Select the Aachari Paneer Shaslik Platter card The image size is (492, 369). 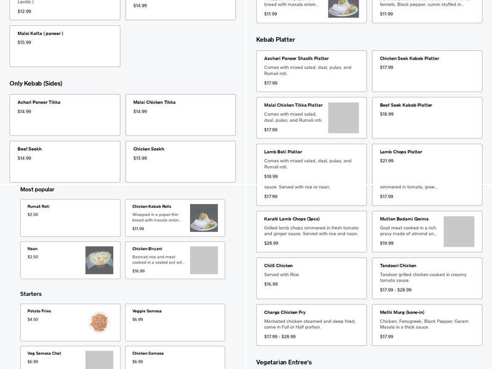point(311,71)
